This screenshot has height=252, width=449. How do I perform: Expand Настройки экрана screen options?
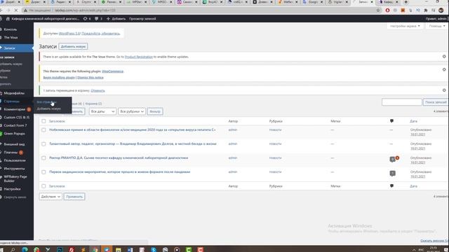tap(405, 26)
